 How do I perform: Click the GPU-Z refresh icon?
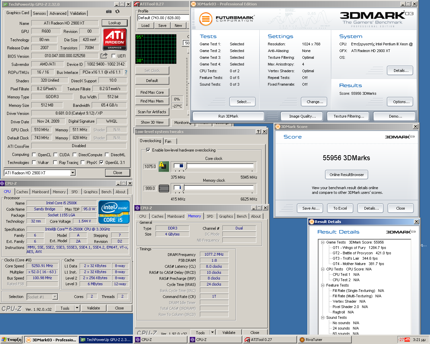(x=117, y=11)
